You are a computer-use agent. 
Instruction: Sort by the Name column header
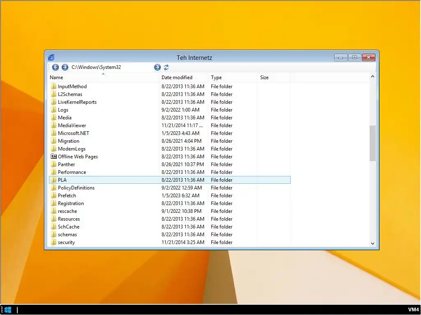coord(103,78)
